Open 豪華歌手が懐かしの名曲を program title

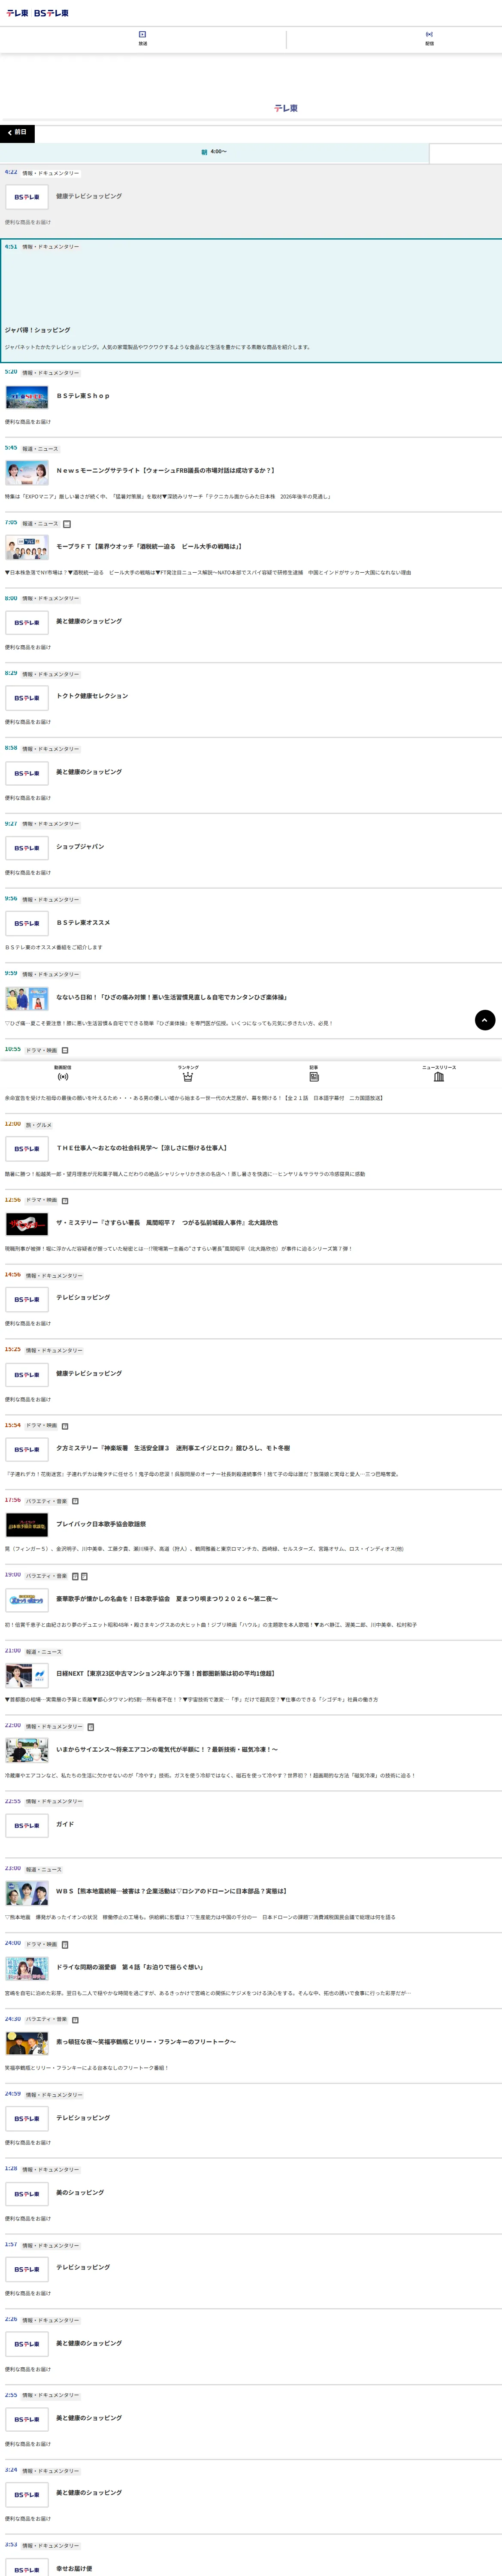pos(167,1599)
